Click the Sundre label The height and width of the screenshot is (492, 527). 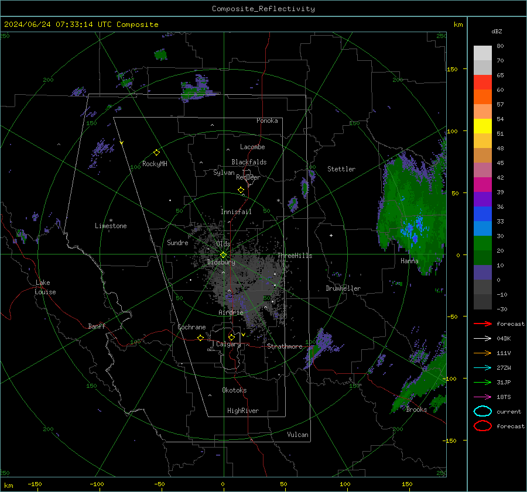point(177,242)
